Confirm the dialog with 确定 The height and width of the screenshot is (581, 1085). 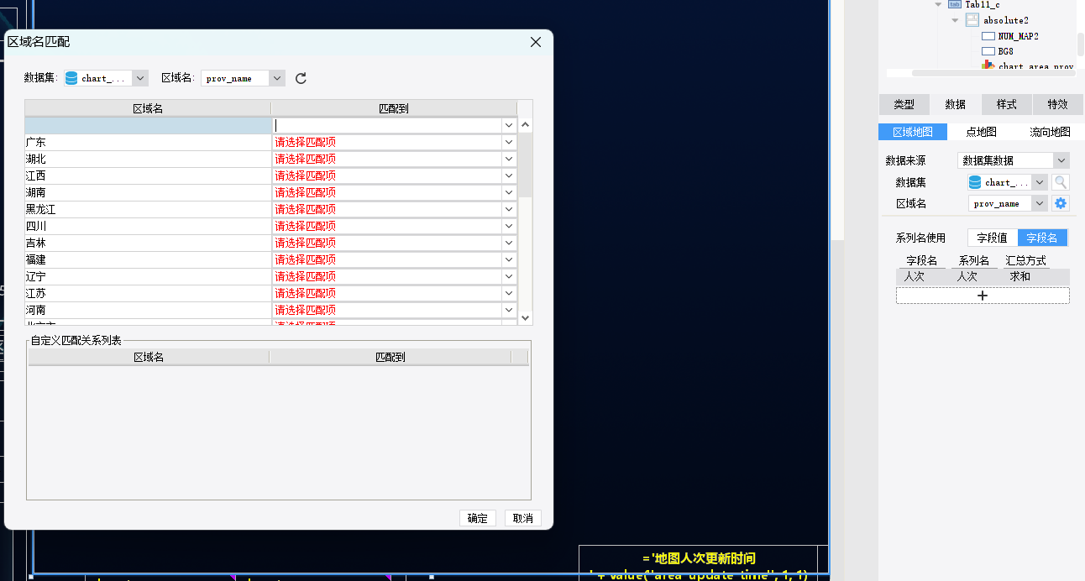point(478,518)
